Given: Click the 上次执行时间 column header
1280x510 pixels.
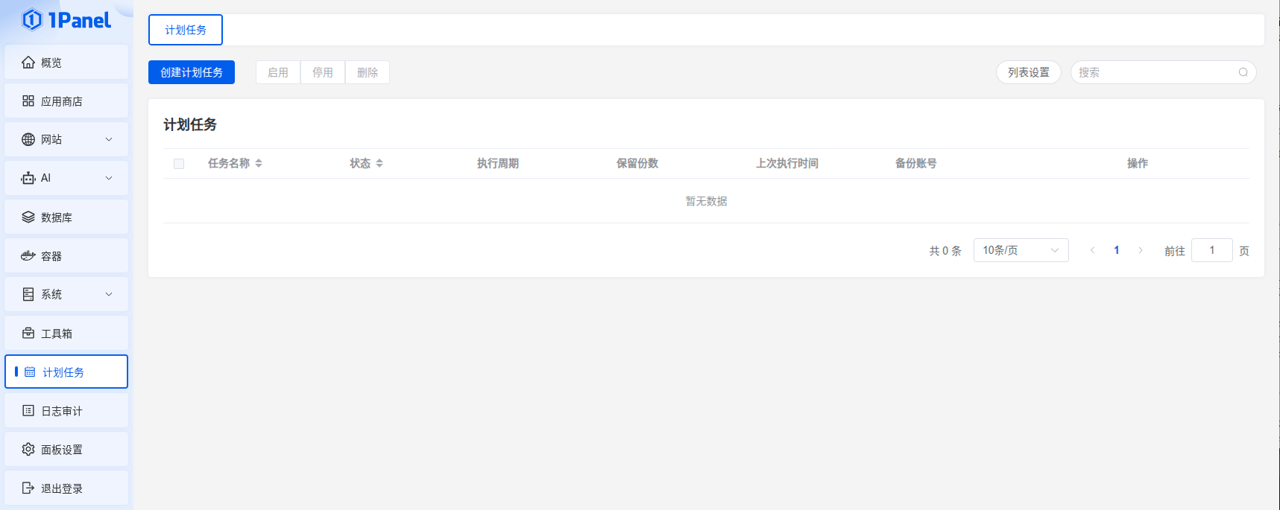Looking at the screenshot, I should pos(787,163).
